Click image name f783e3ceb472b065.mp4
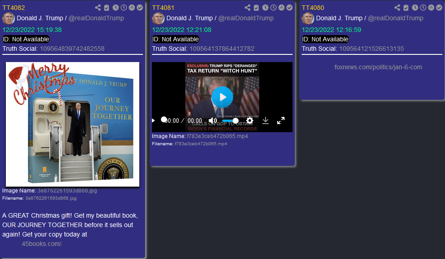 pyautogui.click(x=217, y=136)
